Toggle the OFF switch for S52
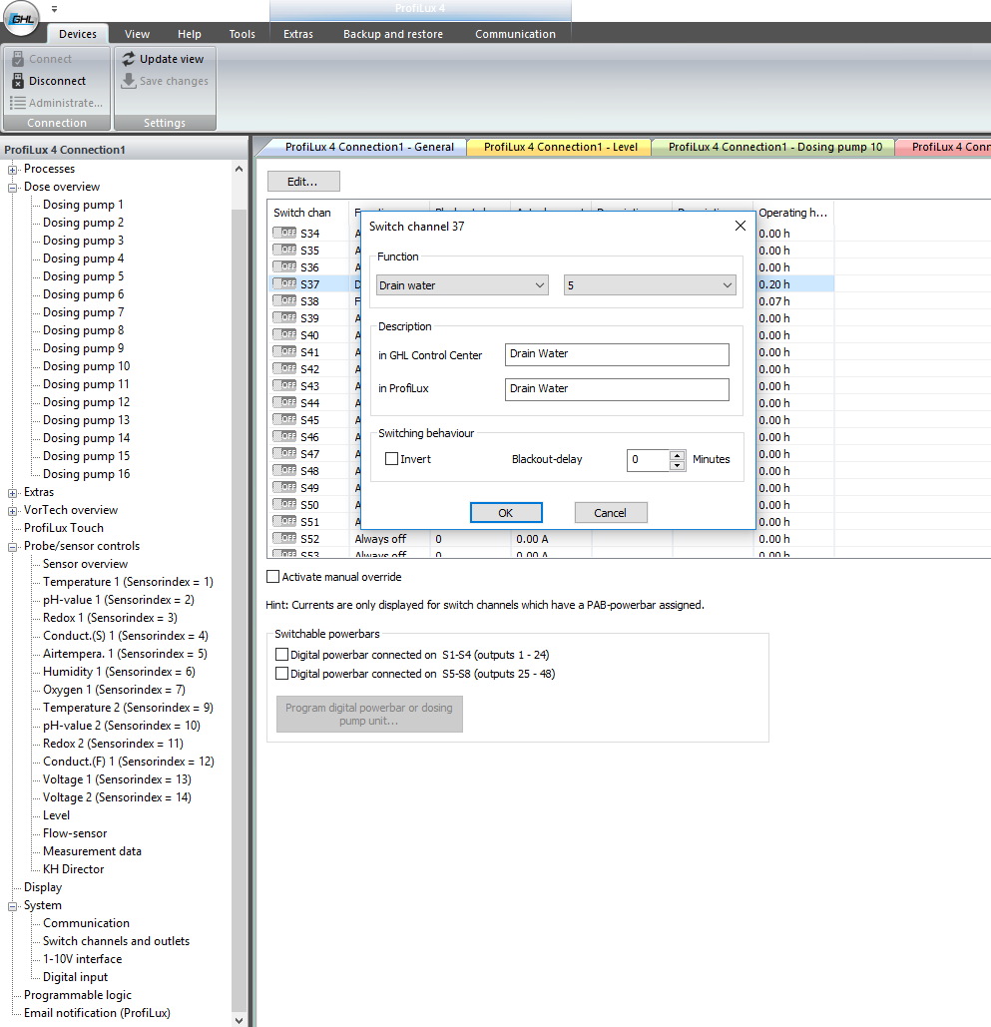The height and width of the screenshot is (1027, 991). coord(284,538)
